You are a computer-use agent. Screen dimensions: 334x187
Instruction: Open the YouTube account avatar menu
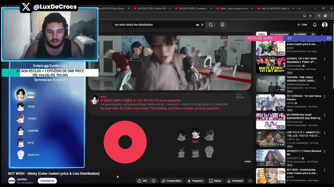pyautogui.click(x=325, y=25)
